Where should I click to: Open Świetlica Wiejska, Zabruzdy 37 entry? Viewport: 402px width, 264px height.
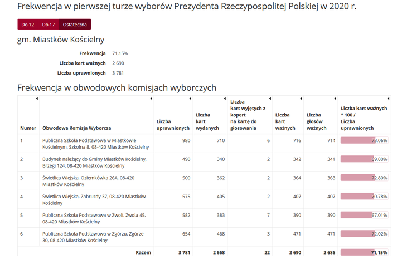(94, 200)
